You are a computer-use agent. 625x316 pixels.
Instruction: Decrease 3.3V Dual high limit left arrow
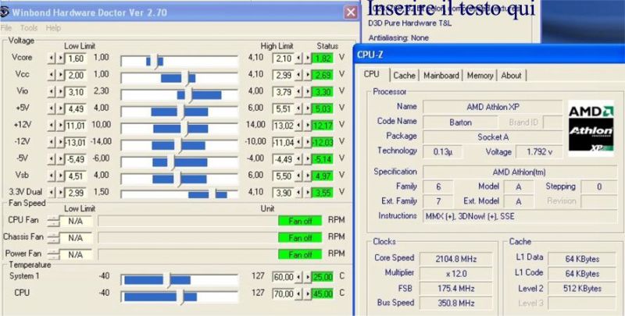pyautogui.click(x=298, y=193)
